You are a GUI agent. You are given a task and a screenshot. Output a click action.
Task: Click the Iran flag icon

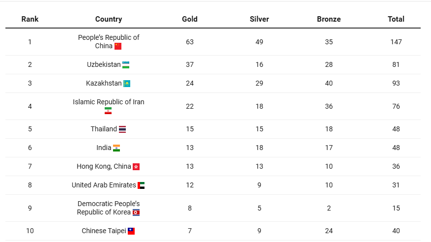click(108, 111)
